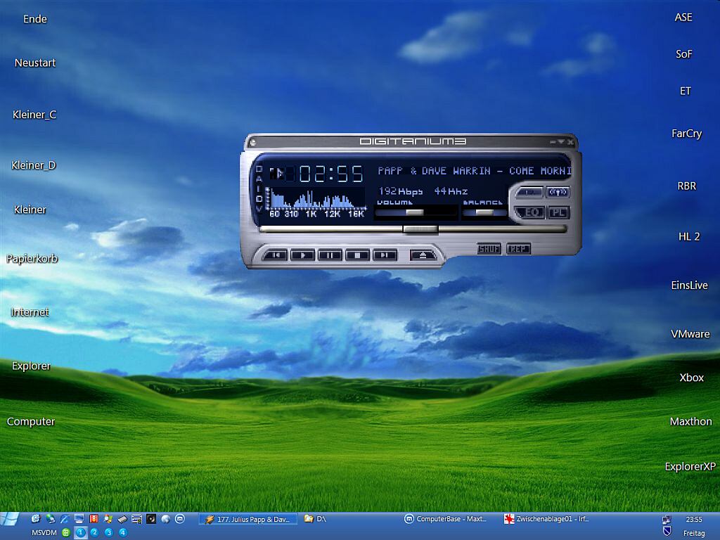The height and width of the screenshot is (540, 720).
Task: Select the Zwischenablage01 taskbar button
Action: [548, 520]
